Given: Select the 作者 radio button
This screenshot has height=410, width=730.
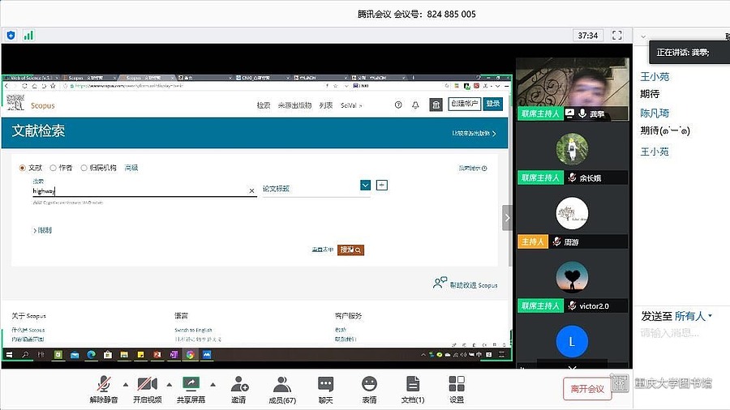Looking at the screenshot, I should coord(54,168).
